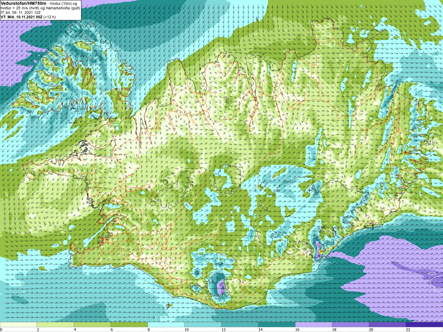Click the scale label '16'
Screen dimensions: 443x332
298,330
